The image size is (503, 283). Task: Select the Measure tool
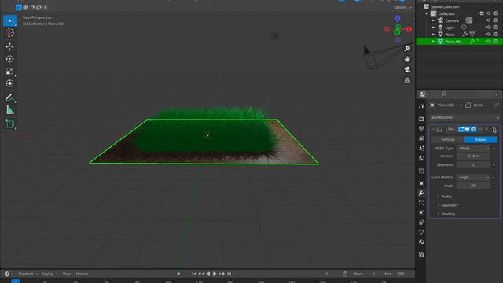9,110
